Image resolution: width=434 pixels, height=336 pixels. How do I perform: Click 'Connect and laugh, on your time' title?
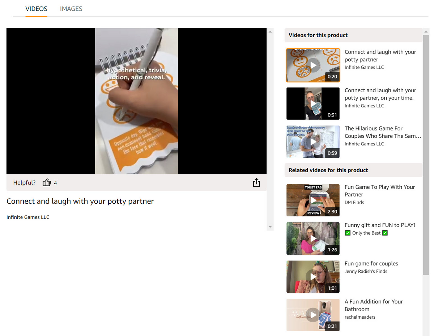380,94
